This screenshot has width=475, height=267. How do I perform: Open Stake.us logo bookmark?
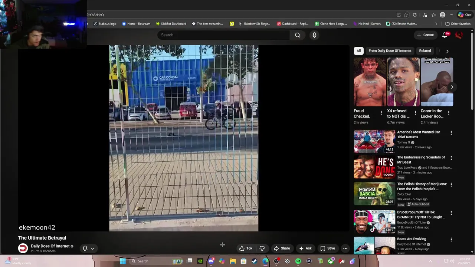tap(105, 24)
